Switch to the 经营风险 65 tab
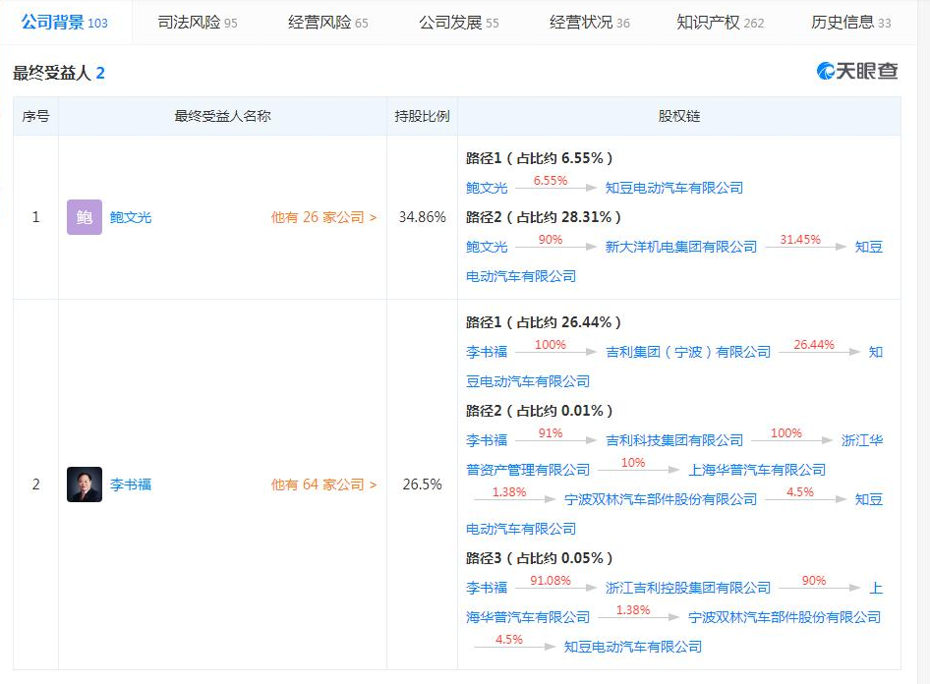 [328, 23]
